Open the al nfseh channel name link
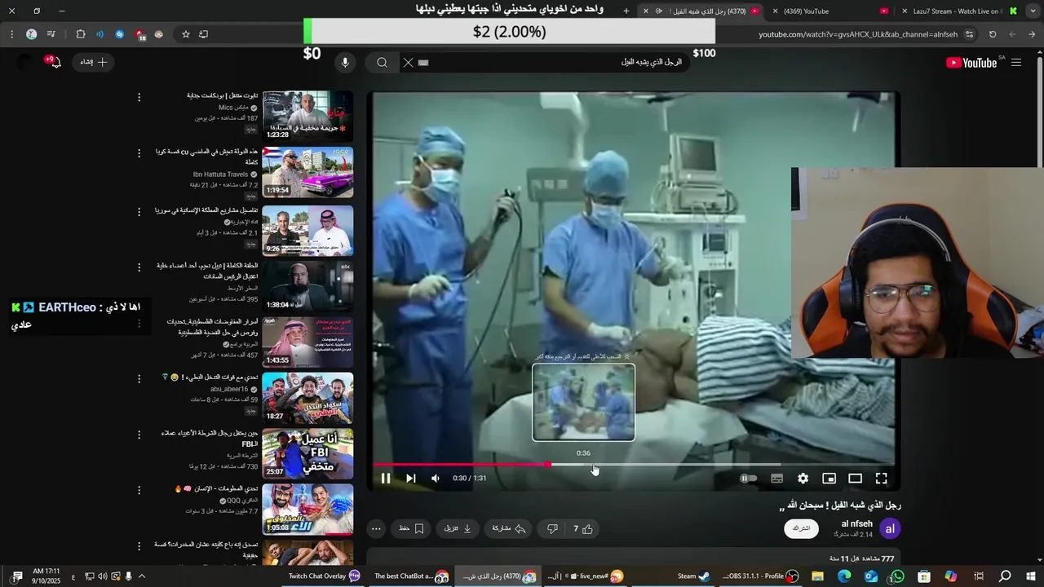This screenshot has height=587, width=1044. (856, 523)
